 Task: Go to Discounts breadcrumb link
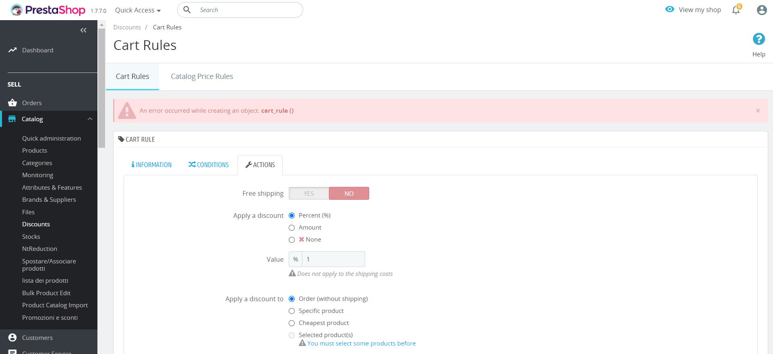pyautogui.click(x=127, y=27)
